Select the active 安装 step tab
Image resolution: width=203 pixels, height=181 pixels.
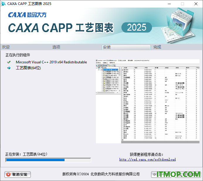(x=126, y=47)
